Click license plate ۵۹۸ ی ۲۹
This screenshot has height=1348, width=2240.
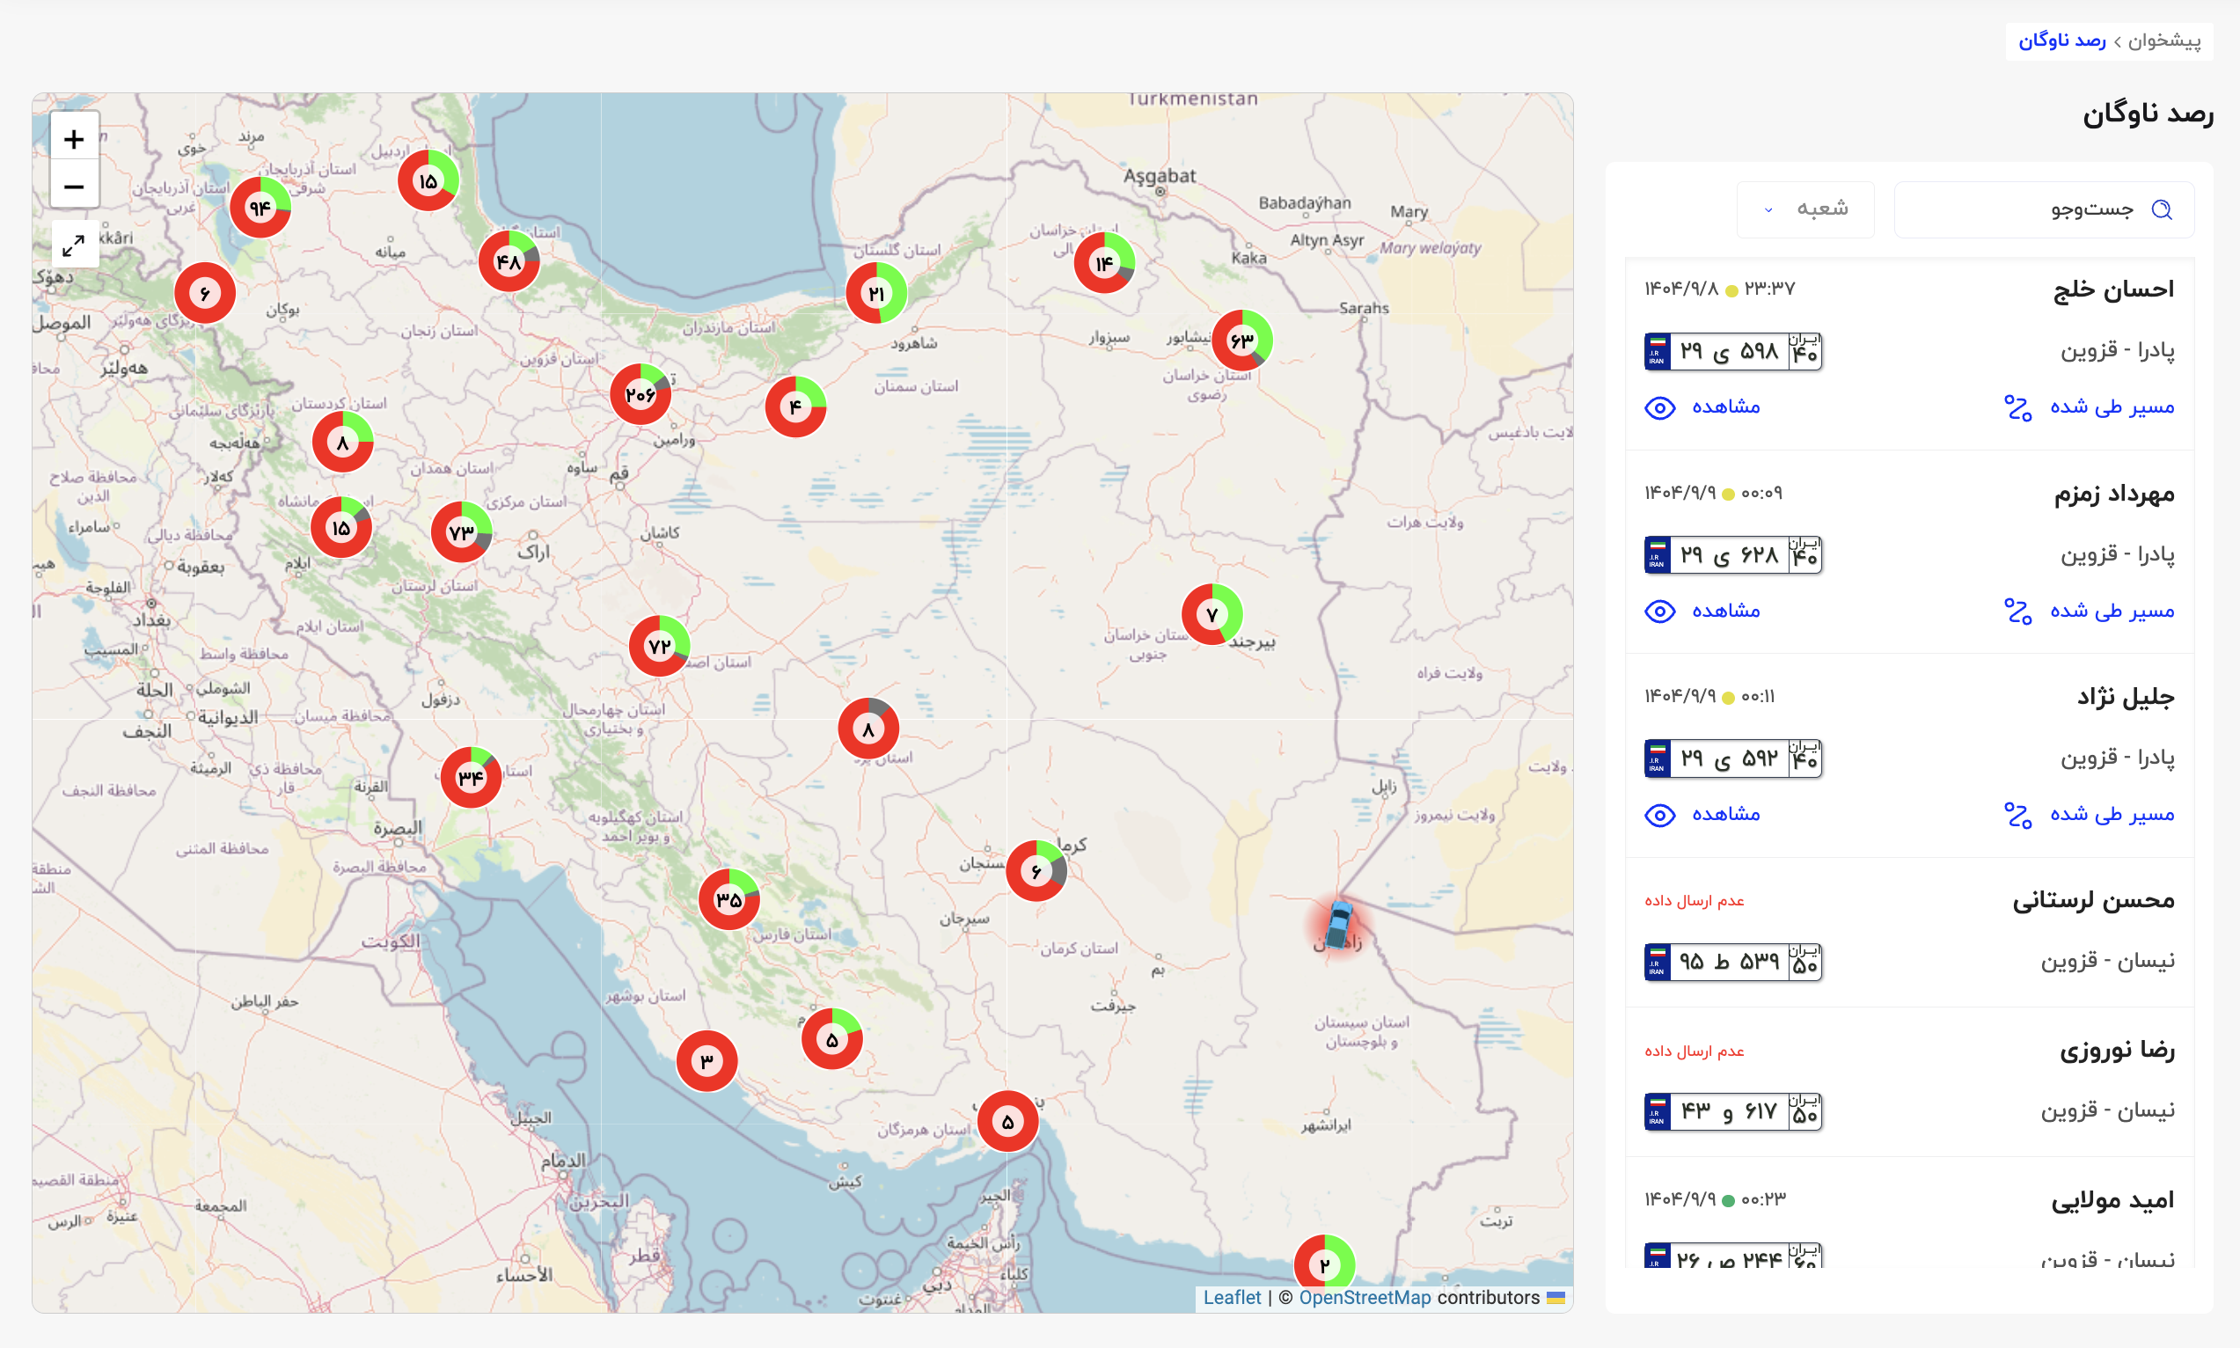(x=1732, y=352)
